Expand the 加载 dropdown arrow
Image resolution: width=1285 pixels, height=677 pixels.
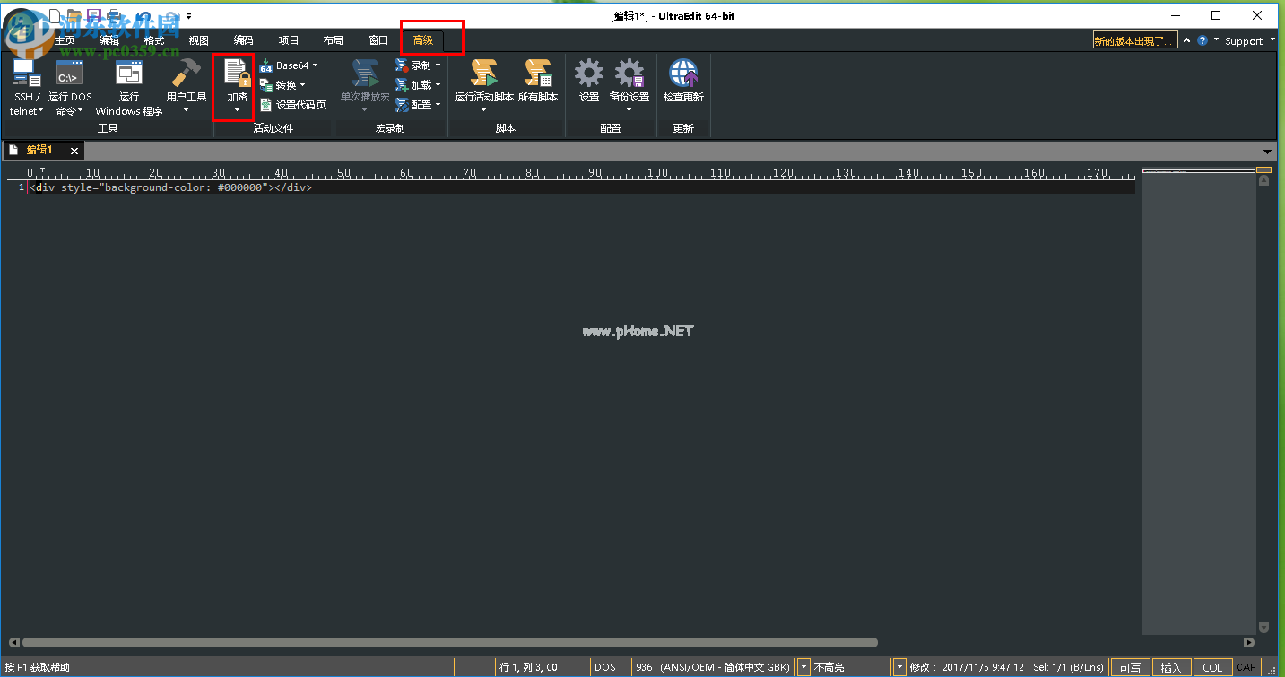click(x=438, y=85)
